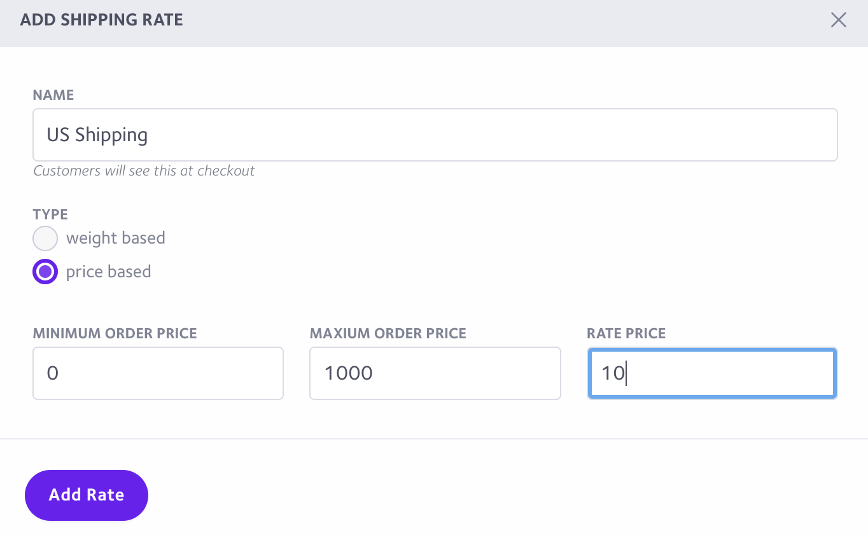The height and width of the screenshot is (538, 868).
Task: Click the RATE PRICE label
Action: [x=626, y=334]
